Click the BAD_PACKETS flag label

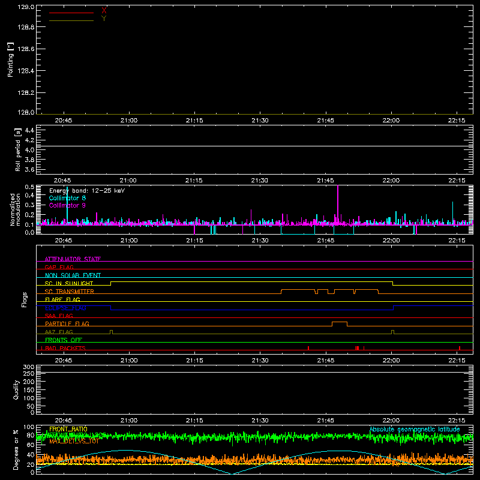[65, 348]
